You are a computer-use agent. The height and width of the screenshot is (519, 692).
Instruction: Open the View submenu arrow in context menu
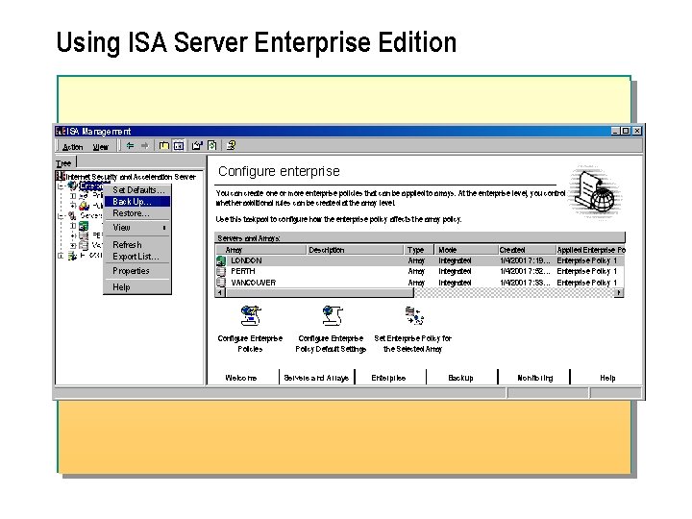point(164,228)
